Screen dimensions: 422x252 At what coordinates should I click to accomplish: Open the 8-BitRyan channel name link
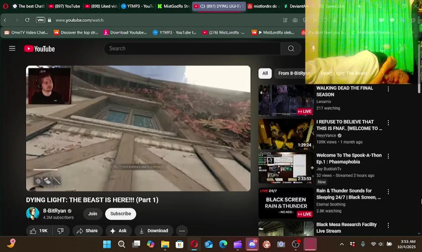54,211
